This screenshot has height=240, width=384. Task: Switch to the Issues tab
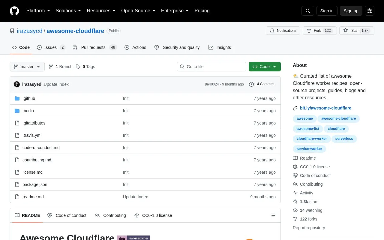pos(51,47)
